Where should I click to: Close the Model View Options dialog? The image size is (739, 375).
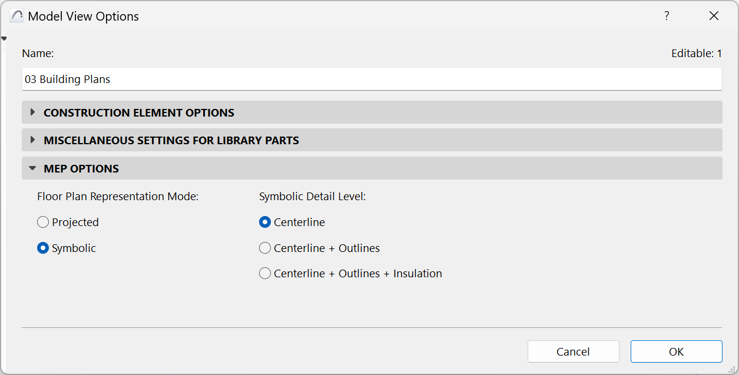coord(714,16)
